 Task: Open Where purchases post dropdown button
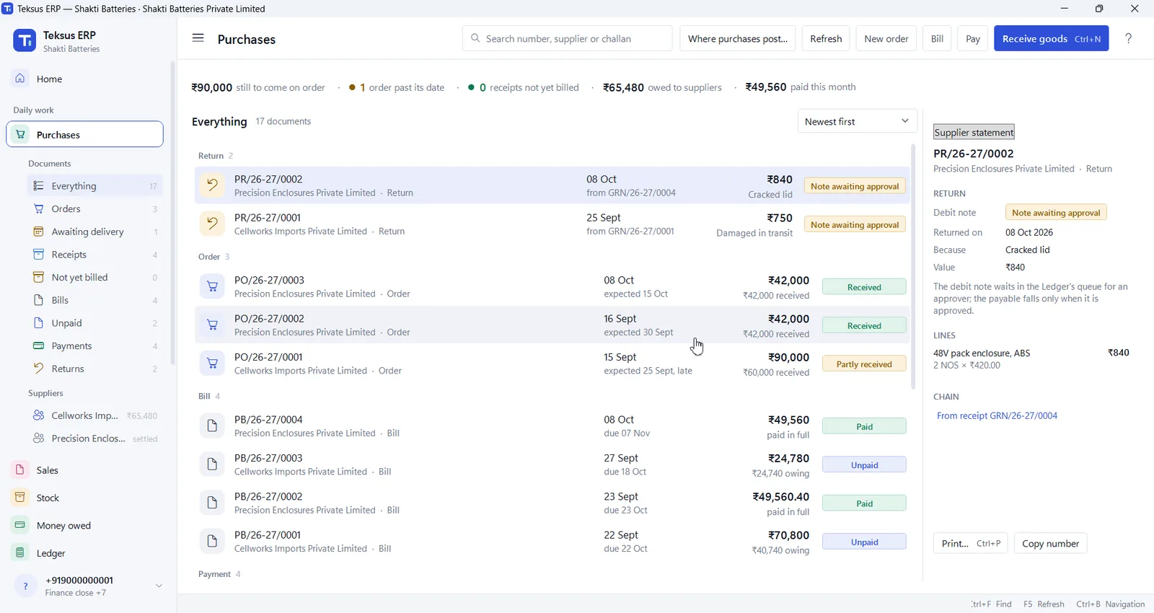click(x=738, y=38)
